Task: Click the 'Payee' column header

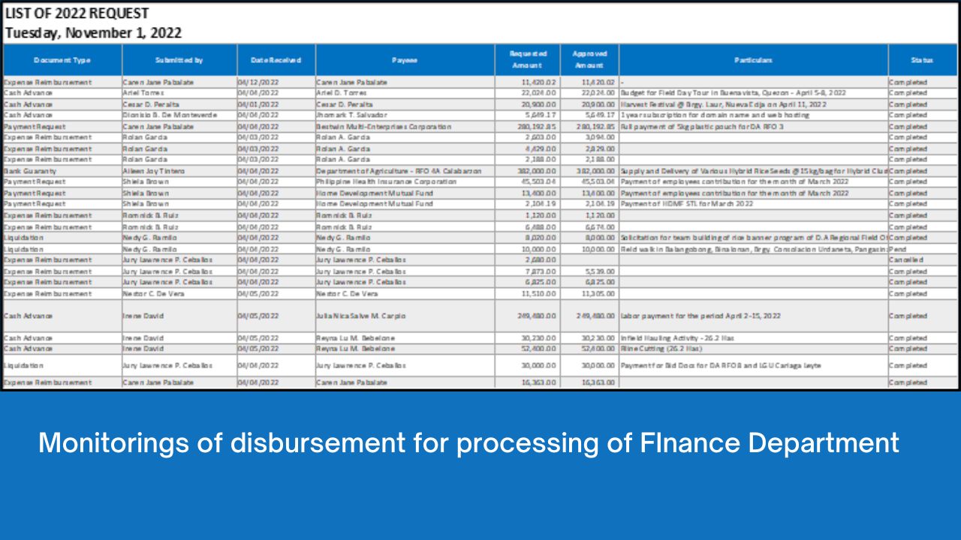Action: click(405, 59)
